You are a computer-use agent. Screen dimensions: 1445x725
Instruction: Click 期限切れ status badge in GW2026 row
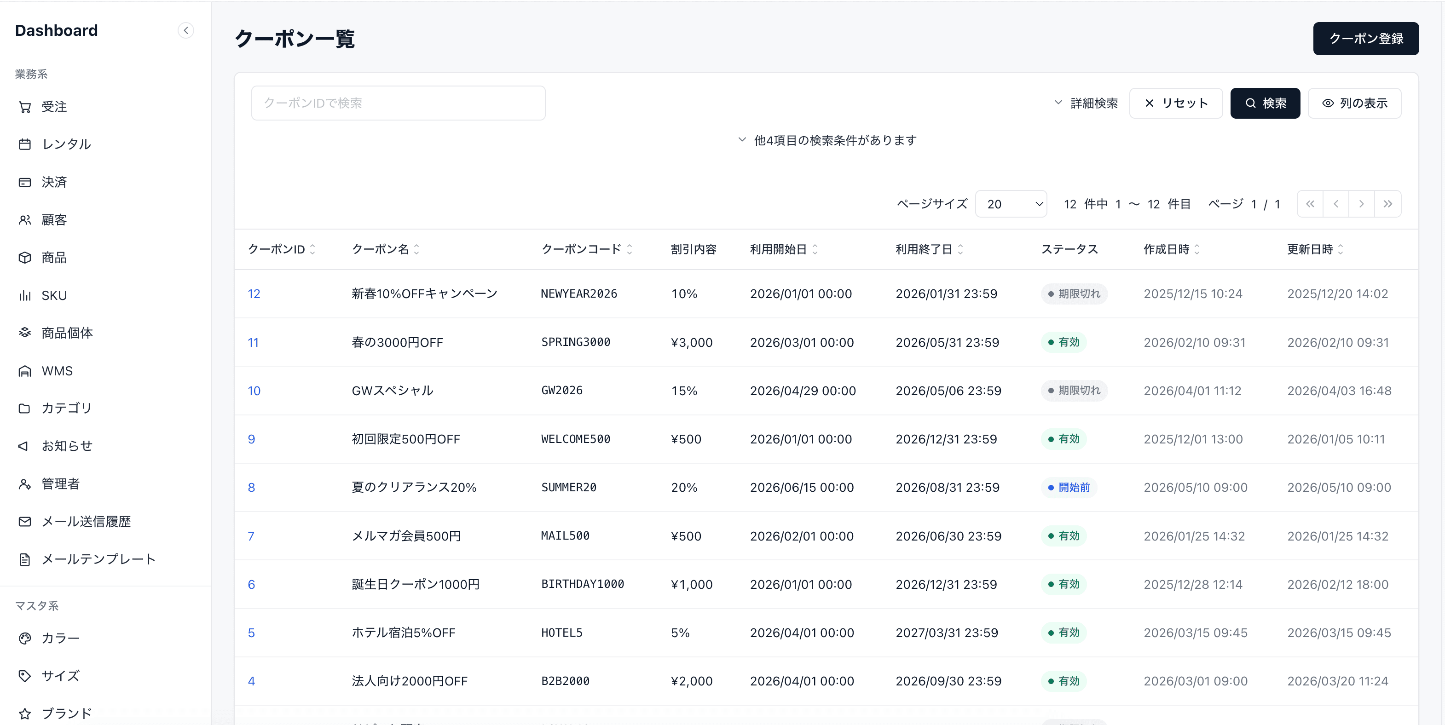[x=1074, y=391]
